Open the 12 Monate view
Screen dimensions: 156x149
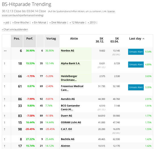click(x=77, y=23)
